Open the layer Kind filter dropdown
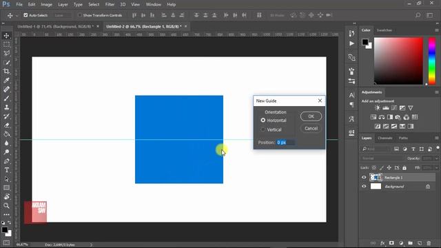Image resolution: width=441 pixels, height=248 pixels. coord(376,149)
